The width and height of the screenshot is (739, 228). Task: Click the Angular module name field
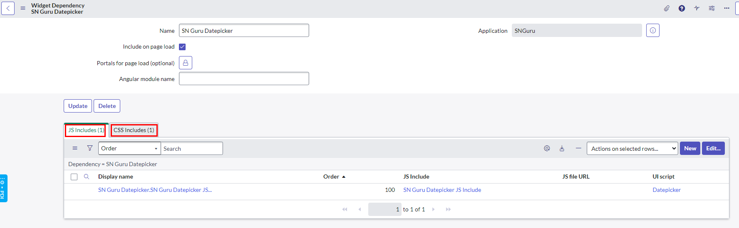tap(244, 78)
